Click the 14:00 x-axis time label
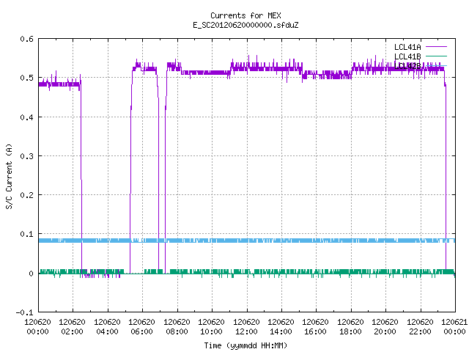This screenshot has height=352, width=469. coord(281,331)
